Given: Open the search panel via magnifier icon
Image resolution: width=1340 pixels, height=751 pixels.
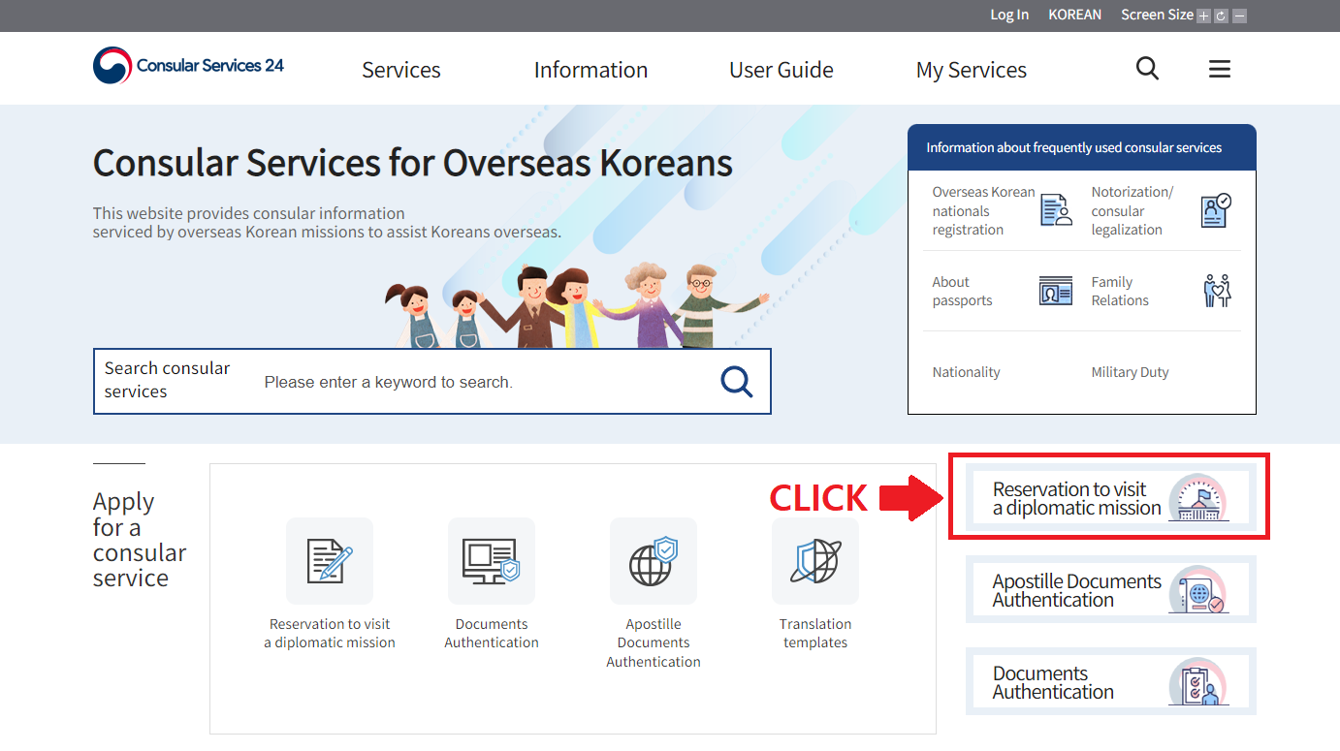Looking at the screenshot, I should click(x=1147, y=68).
